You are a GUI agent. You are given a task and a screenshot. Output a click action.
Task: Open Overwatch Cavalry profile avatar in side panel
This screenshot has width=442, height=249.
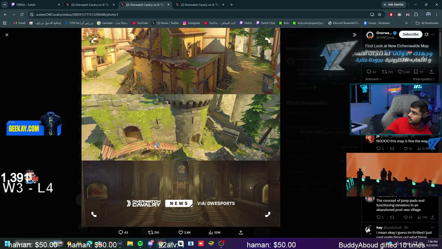coord(370,35)
